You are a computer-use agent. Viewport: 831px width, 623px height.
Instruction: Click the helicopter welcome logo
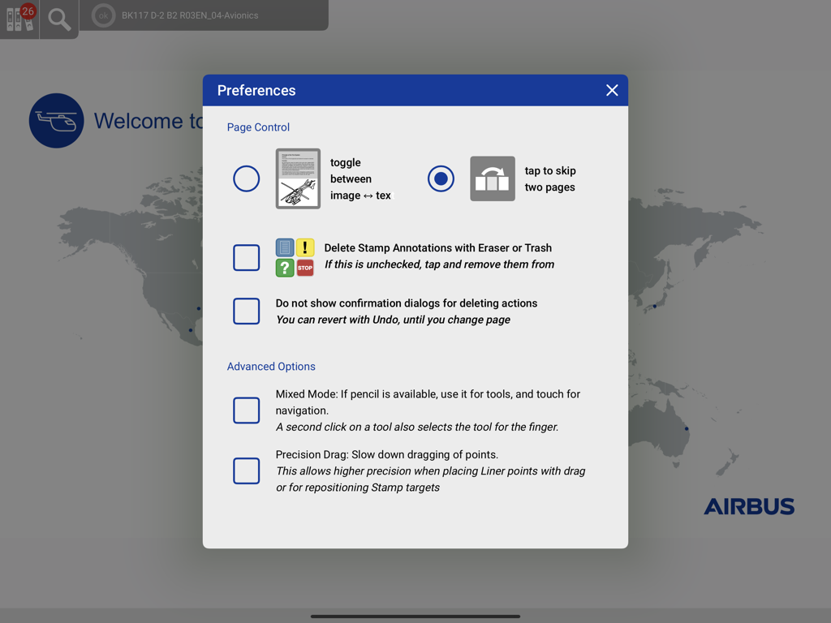[56, 120]
